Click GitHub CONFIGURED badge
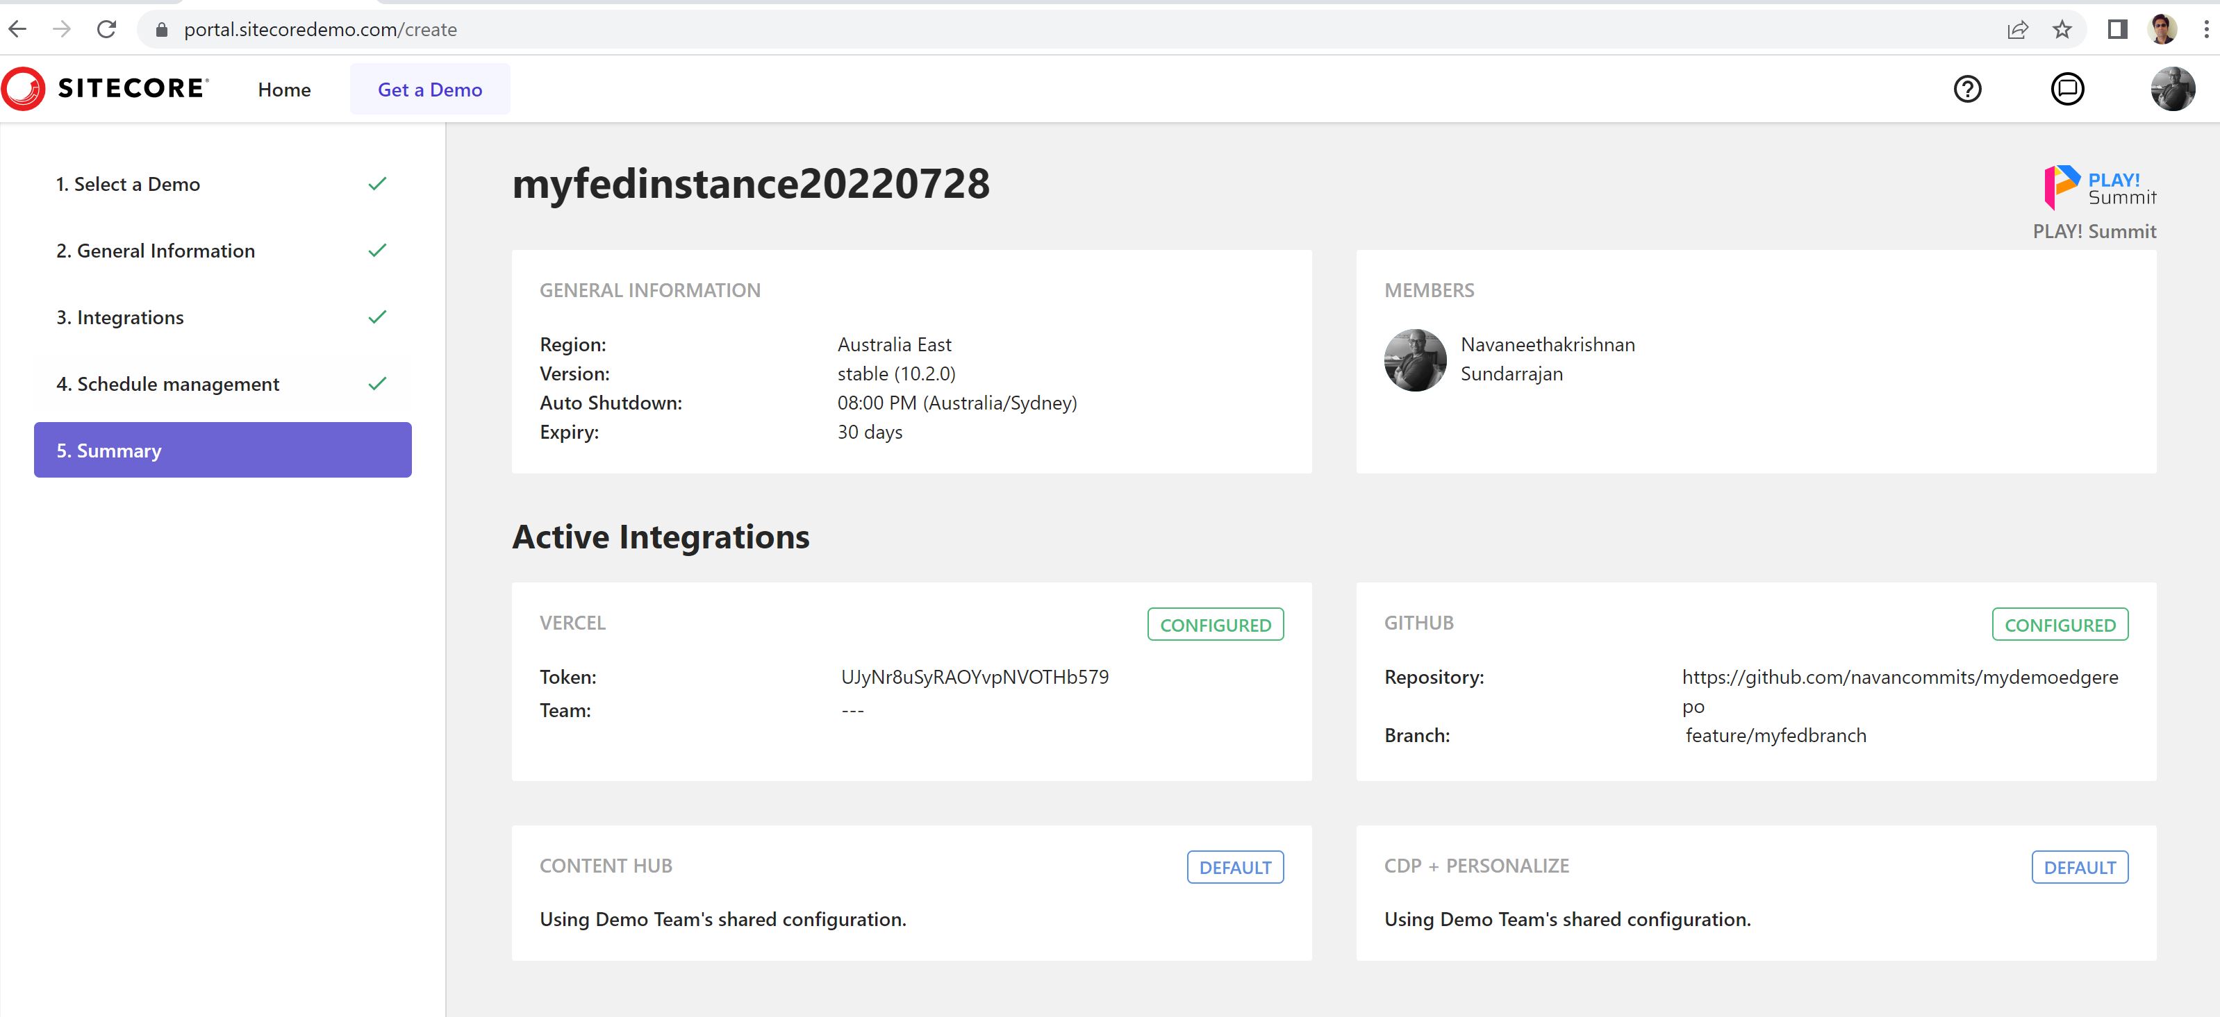 2060,624
